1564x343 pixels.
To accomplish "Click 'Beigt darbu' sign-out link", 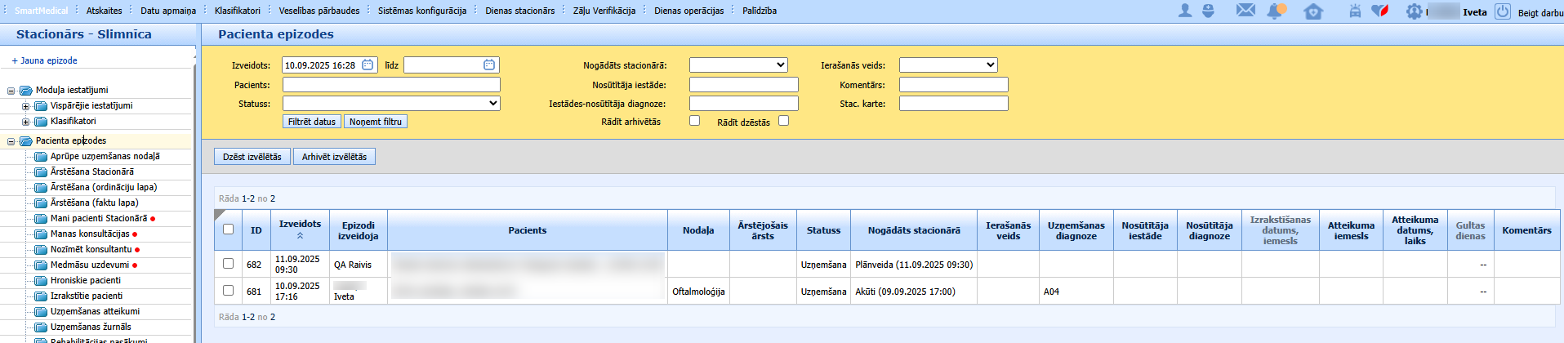I will [x=1540, y=12].
